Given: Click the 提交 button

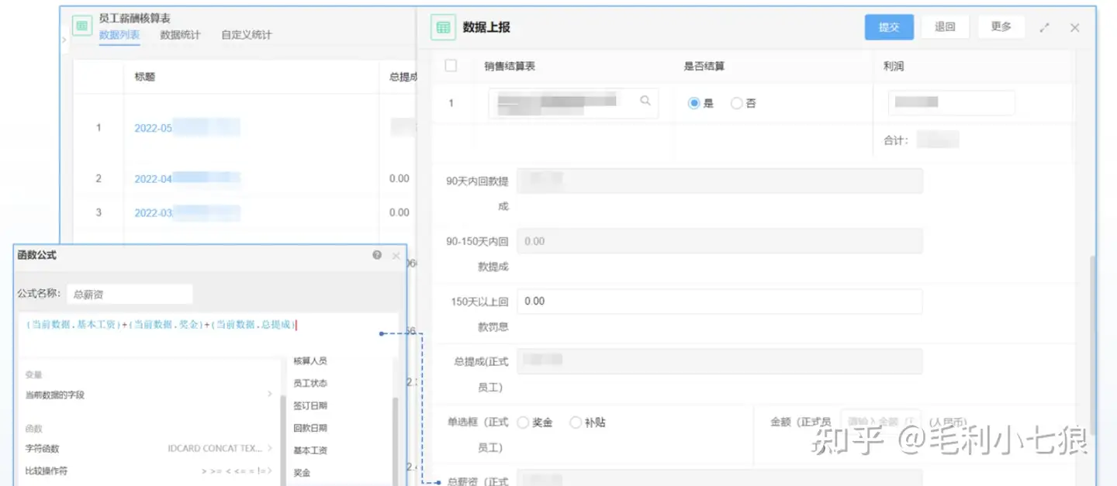Looking at the screenshot, I should (x=889, y=27).
